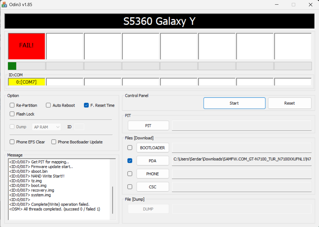
Task: Tick the BOOTLOADER file checkbox
Action: (130, 148)
